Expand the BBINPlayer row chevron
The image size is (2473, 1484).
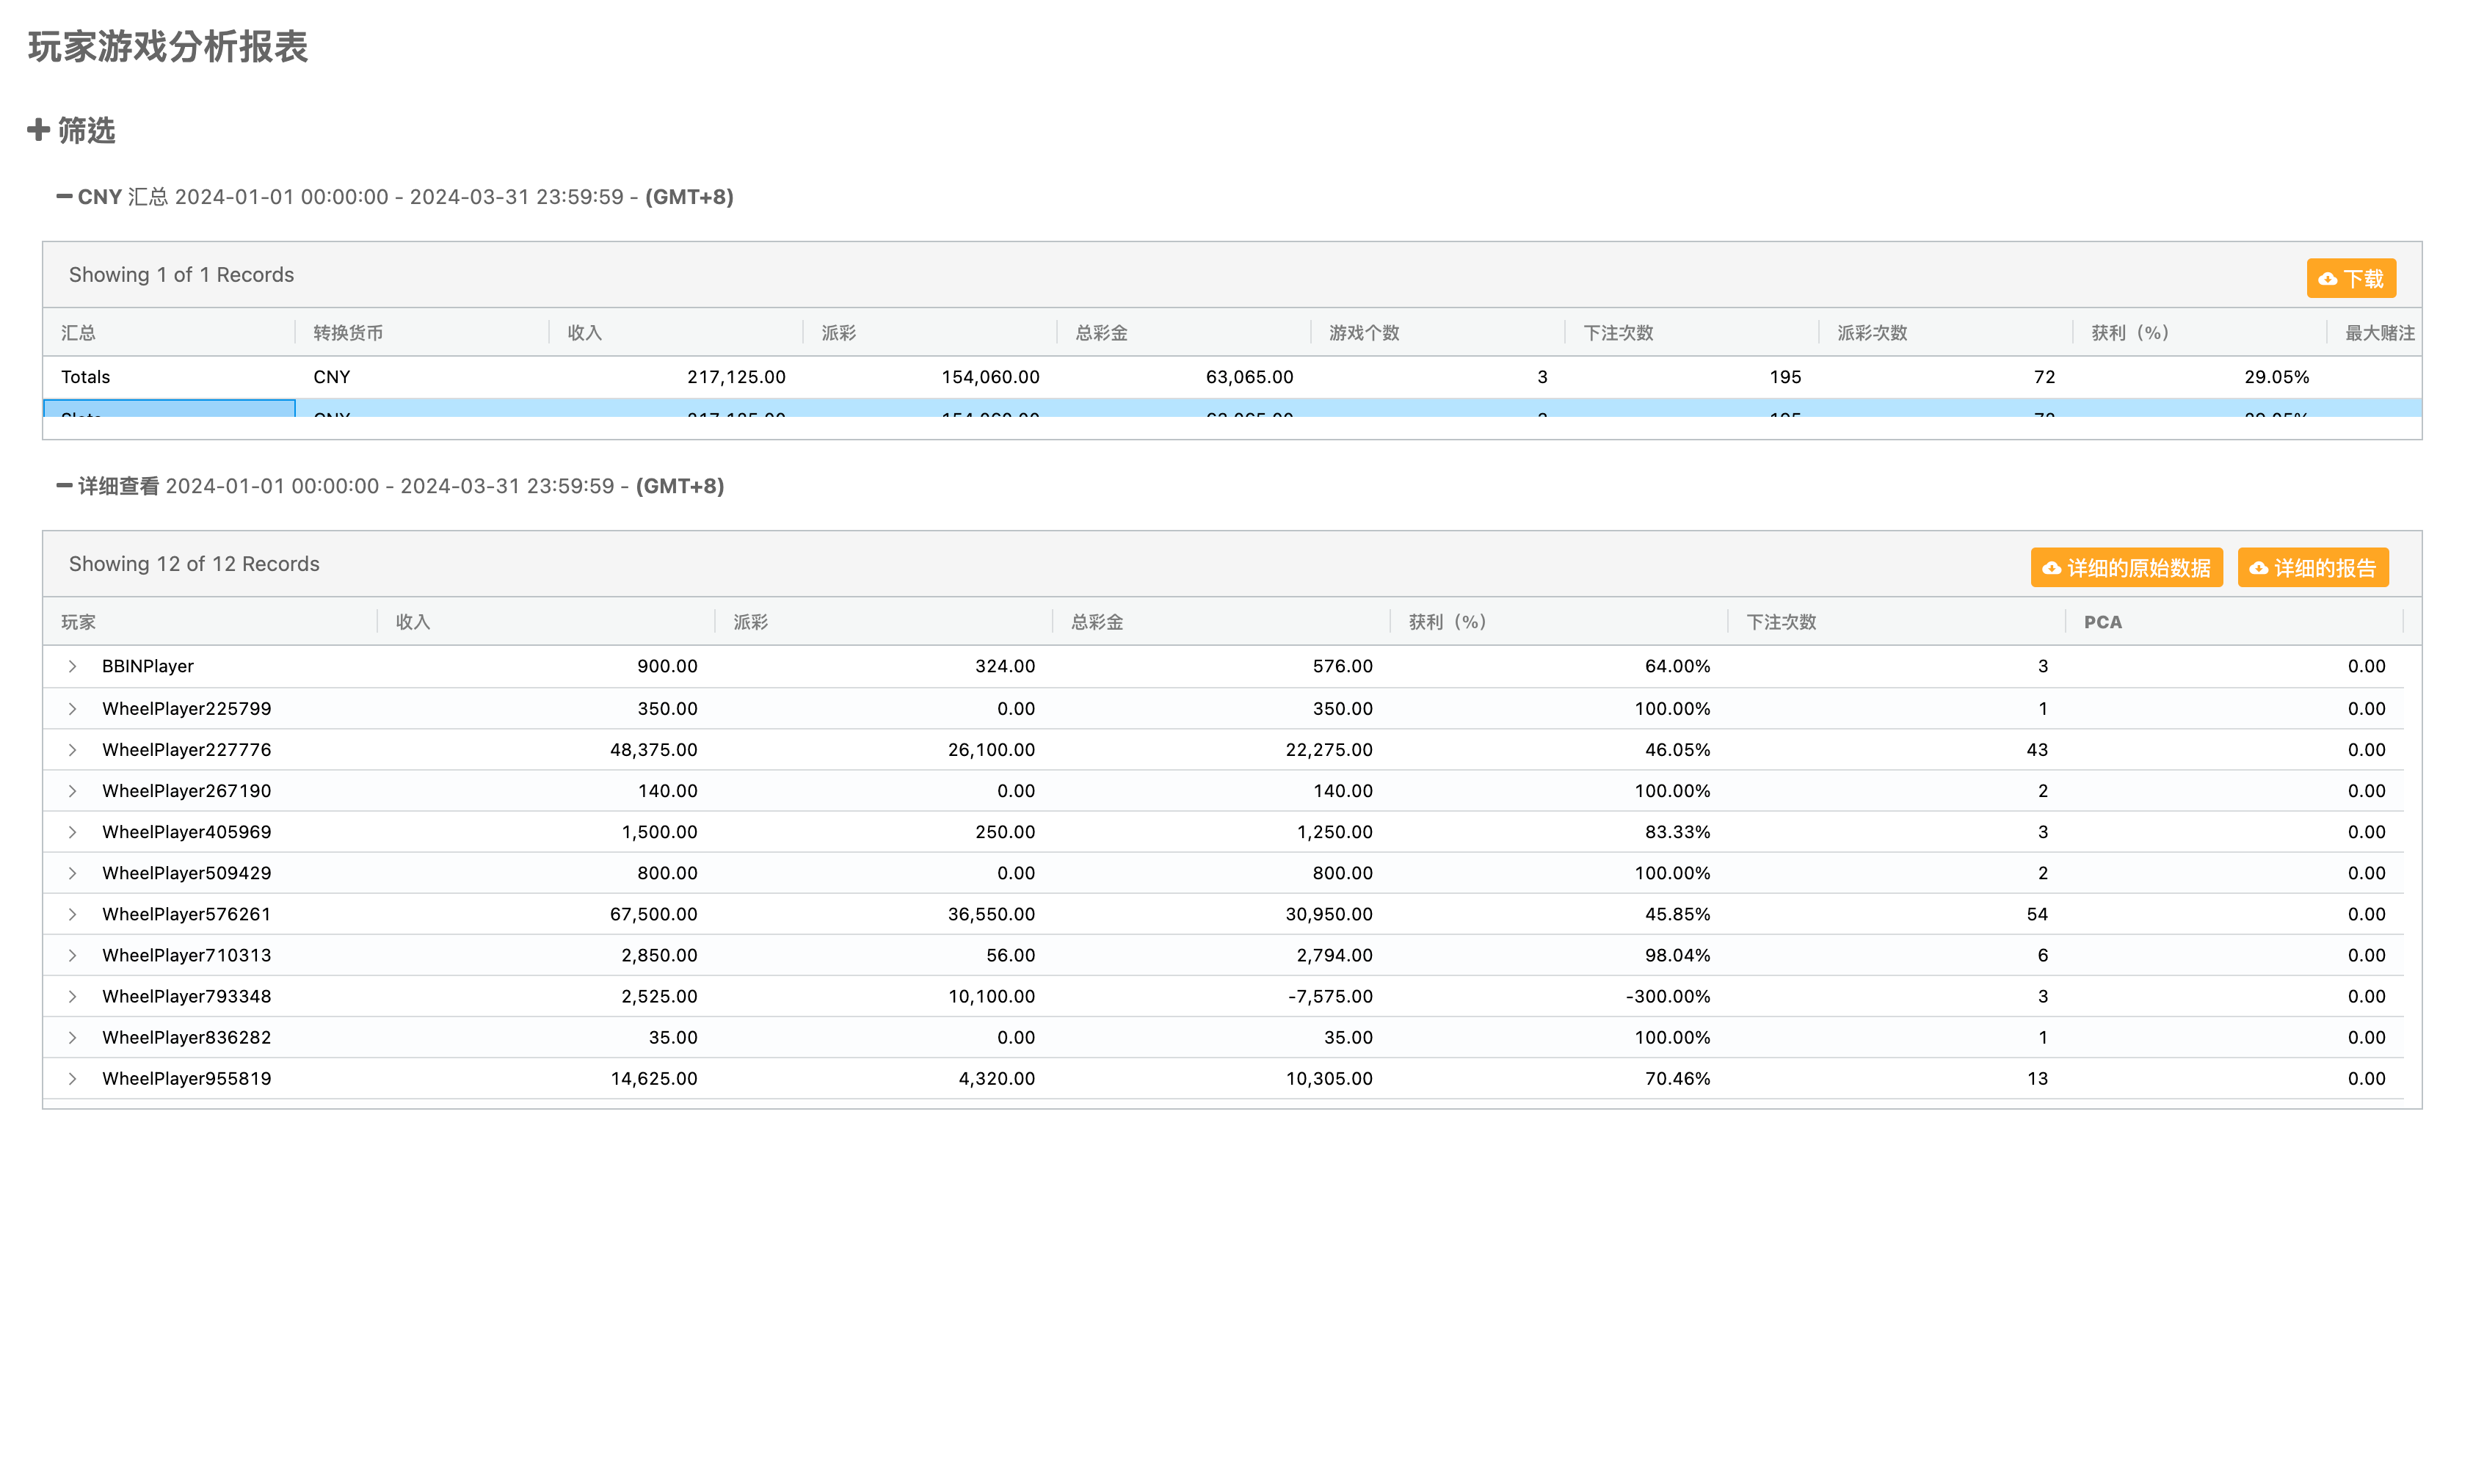coord(72,666)
